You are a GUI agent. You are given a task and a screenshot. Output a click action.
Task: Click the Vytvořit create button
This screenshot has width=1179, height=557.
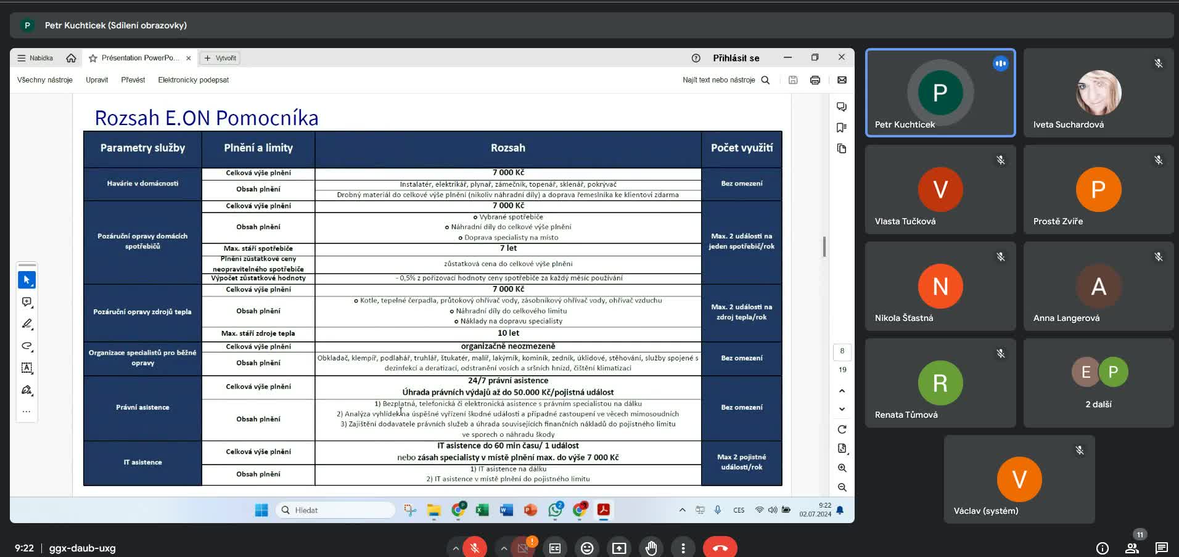click(x=220, y=58)
